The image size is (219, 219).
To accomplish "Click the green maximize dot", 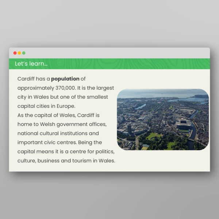I will point(24,53).
